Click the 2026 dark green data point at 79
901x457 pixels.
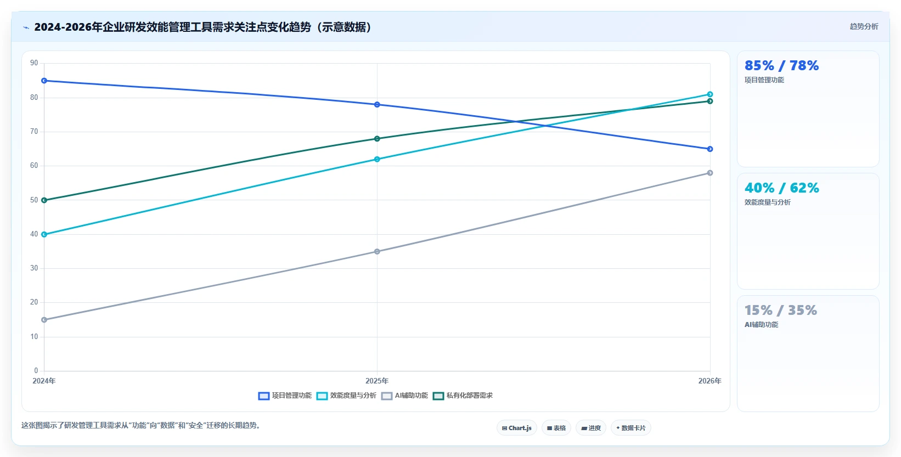click(710, 101)
